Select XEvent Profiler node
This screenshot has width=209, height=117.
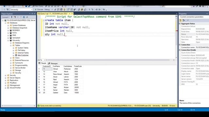pyautogui.click(x=15, y=88)
